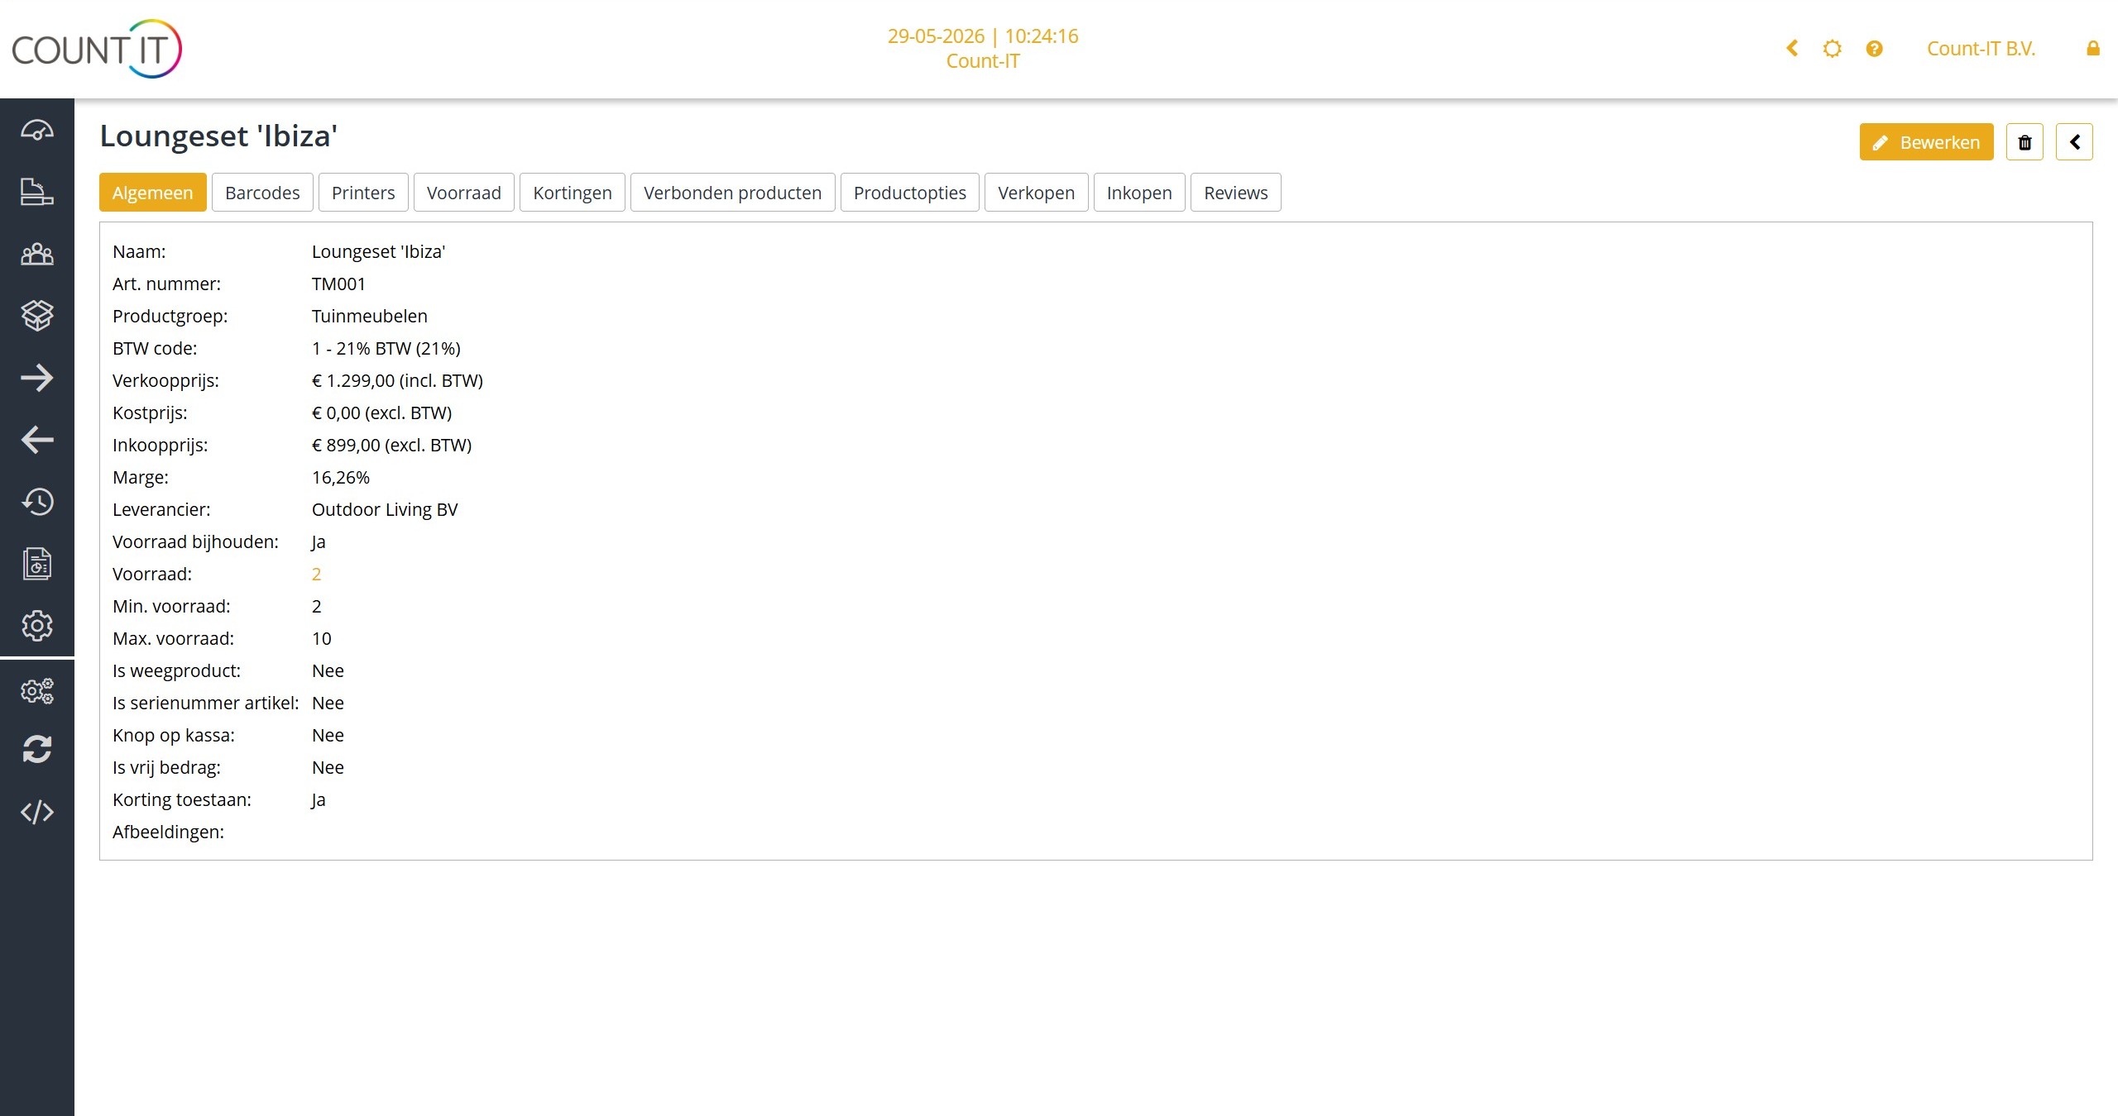Image resolution: width=2118 pixels, height=1116 pixels.
Task: Open the Verkopen tab
Action: click(1037, 193)
